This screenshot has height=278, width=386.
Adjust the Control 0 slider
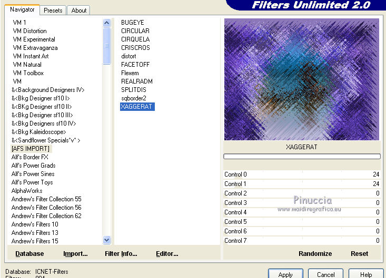(x=302, y=174)
